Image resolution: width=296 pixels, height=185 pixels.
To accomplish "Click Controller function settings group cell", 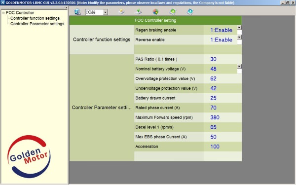I will click(x=102, y=39).
